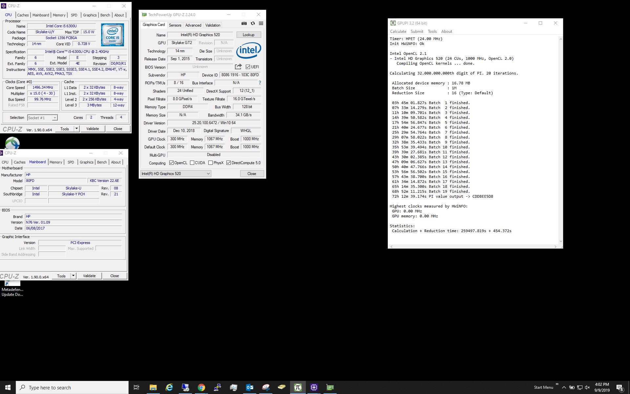Click Validate in the lower CPU-Z window
The width and height of the screenshot is (630, 394).
pos(89,276)
